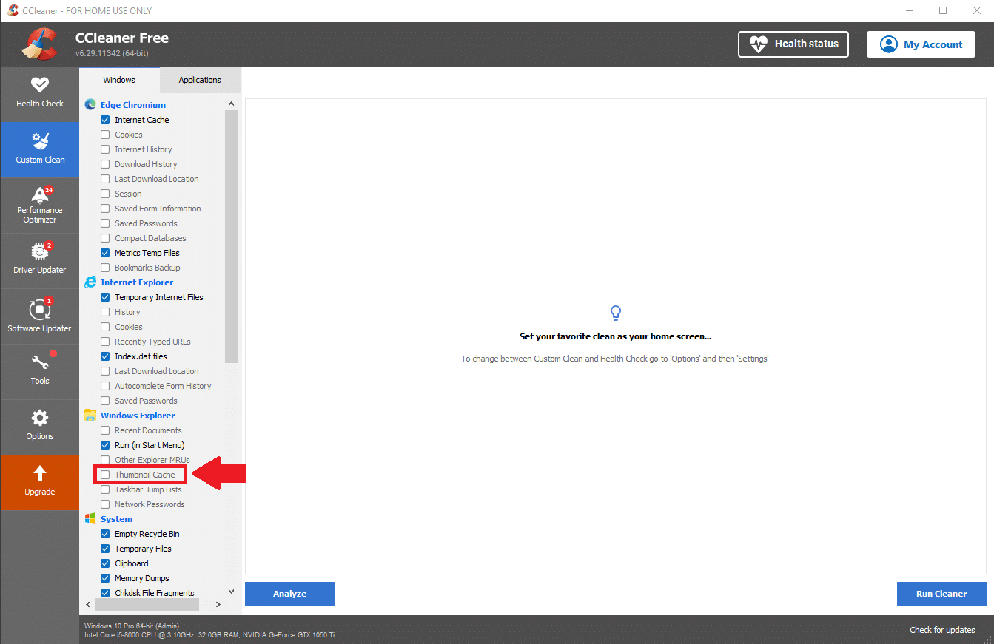This screenshot has height=644, width=994.
Task: Check Recently Typed URLs option
Action: [105, 342]
